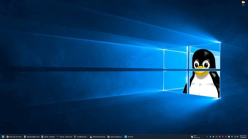Switch to the HP Smart app

pos(129,137)
